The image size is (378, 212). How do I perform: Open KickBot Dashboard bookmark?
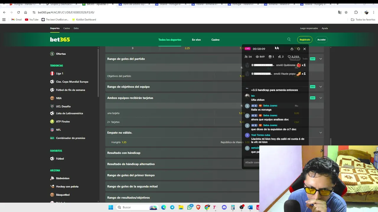[x=84, y=20]
